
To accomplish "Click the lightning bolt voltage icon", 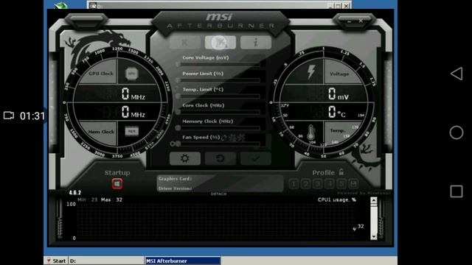I will [x=311, y=72].
